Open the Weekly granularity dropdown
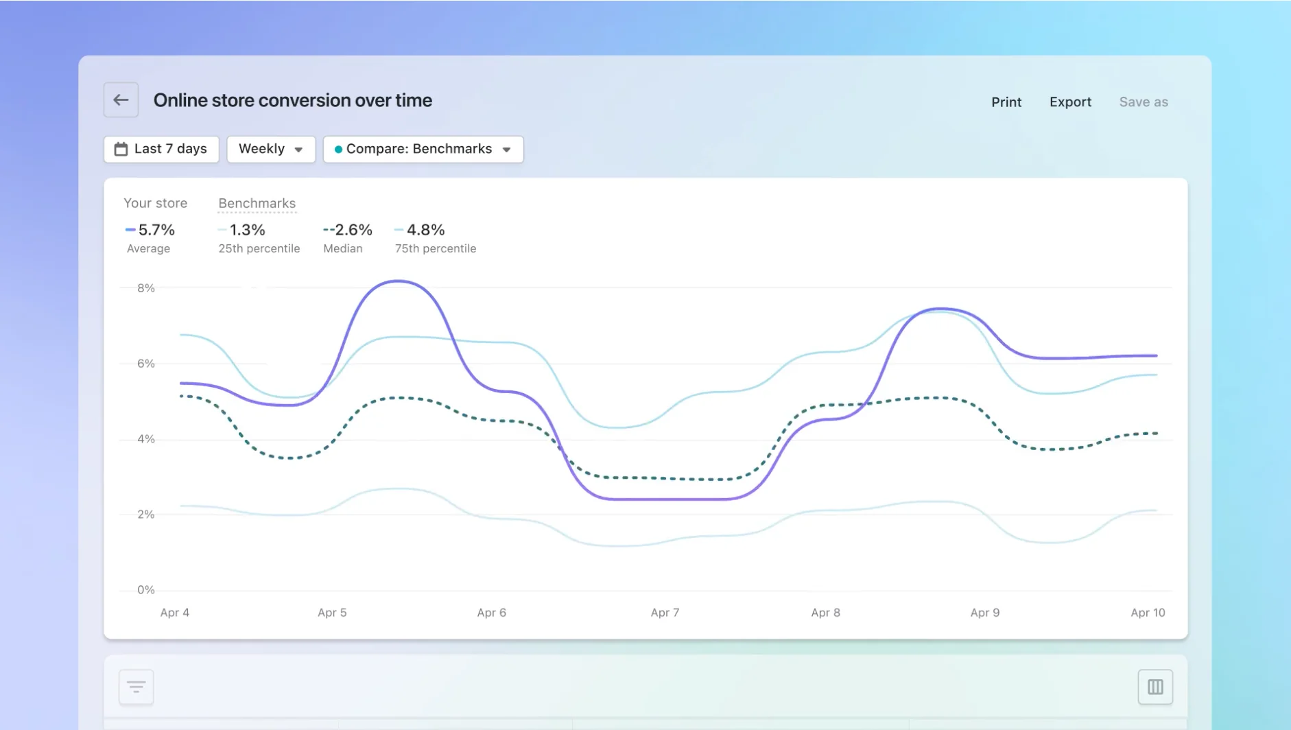 (x=270, y=149)
